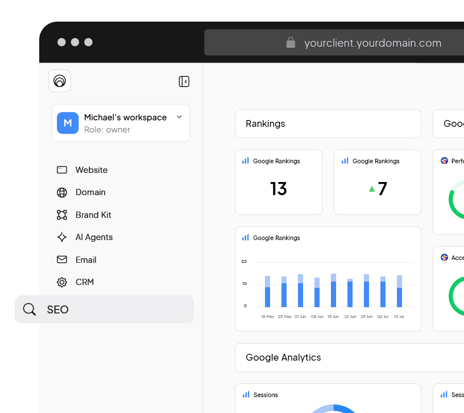Expand the Google Analytics section header

tap(348, 357)
